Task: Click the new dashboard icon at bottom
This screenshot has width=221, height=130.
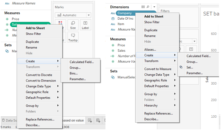Action: pos(98,121)
